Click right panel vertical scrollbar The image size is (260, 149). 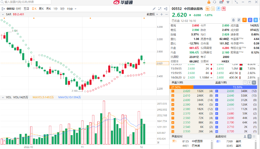(258, 106)
